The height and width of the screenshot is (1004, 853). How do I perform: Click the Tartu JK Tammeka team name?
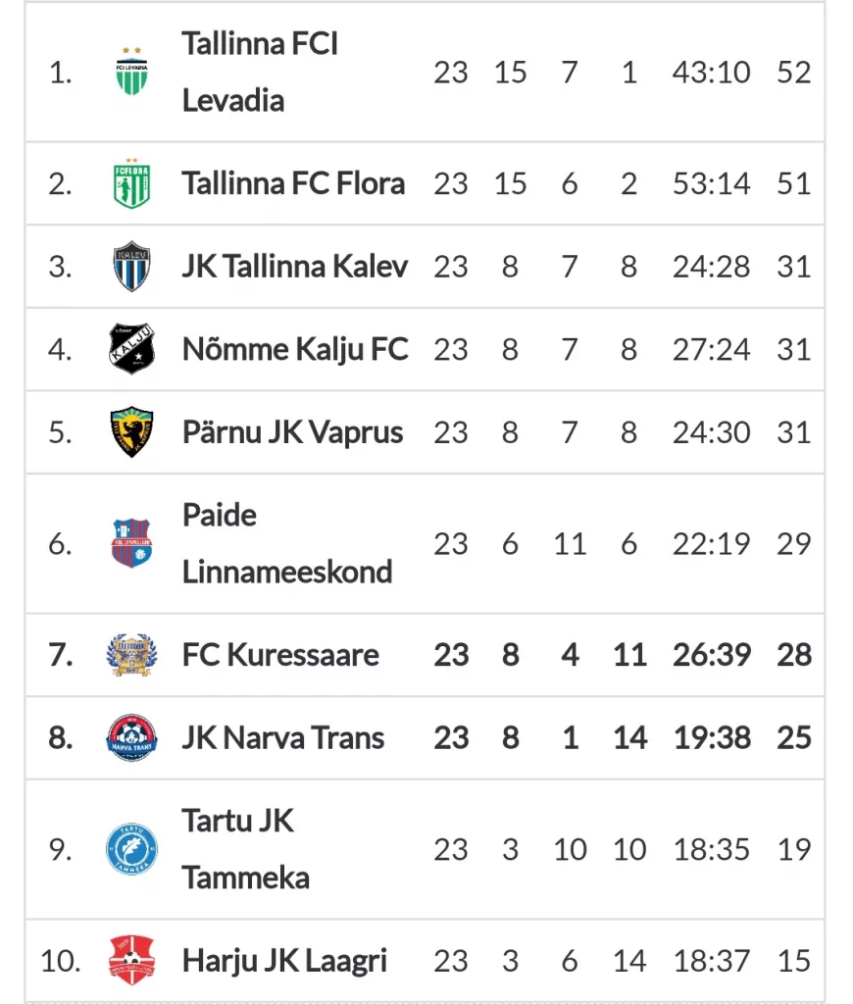246,849
